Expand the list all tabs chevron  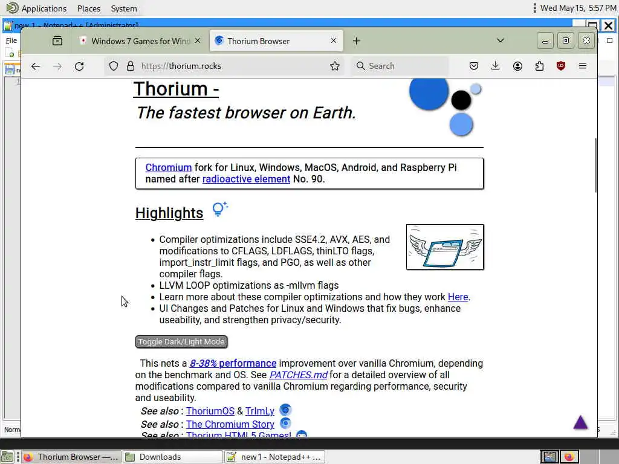click(x=500, y=40)
